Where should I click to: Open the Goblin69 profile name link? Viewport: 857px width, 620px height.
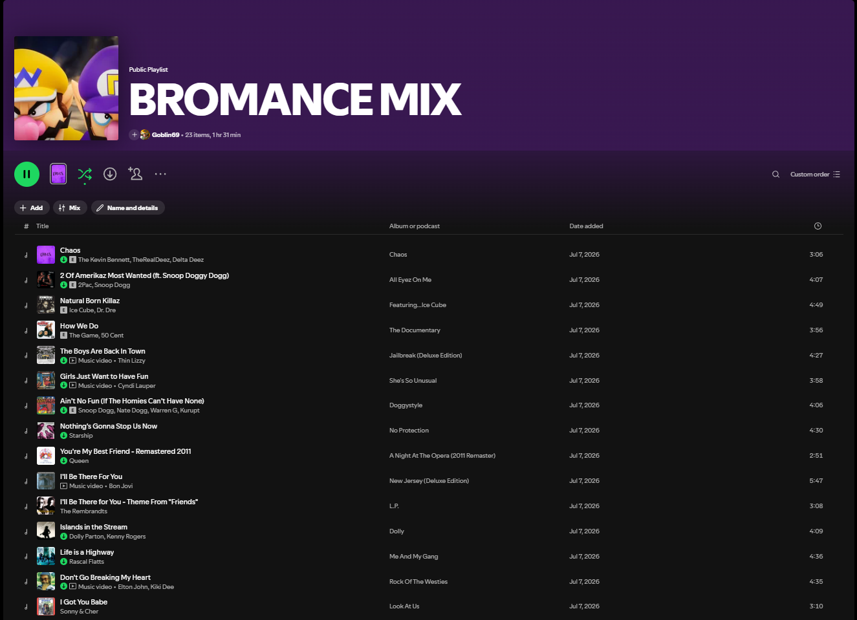click(x=166, y=135)
